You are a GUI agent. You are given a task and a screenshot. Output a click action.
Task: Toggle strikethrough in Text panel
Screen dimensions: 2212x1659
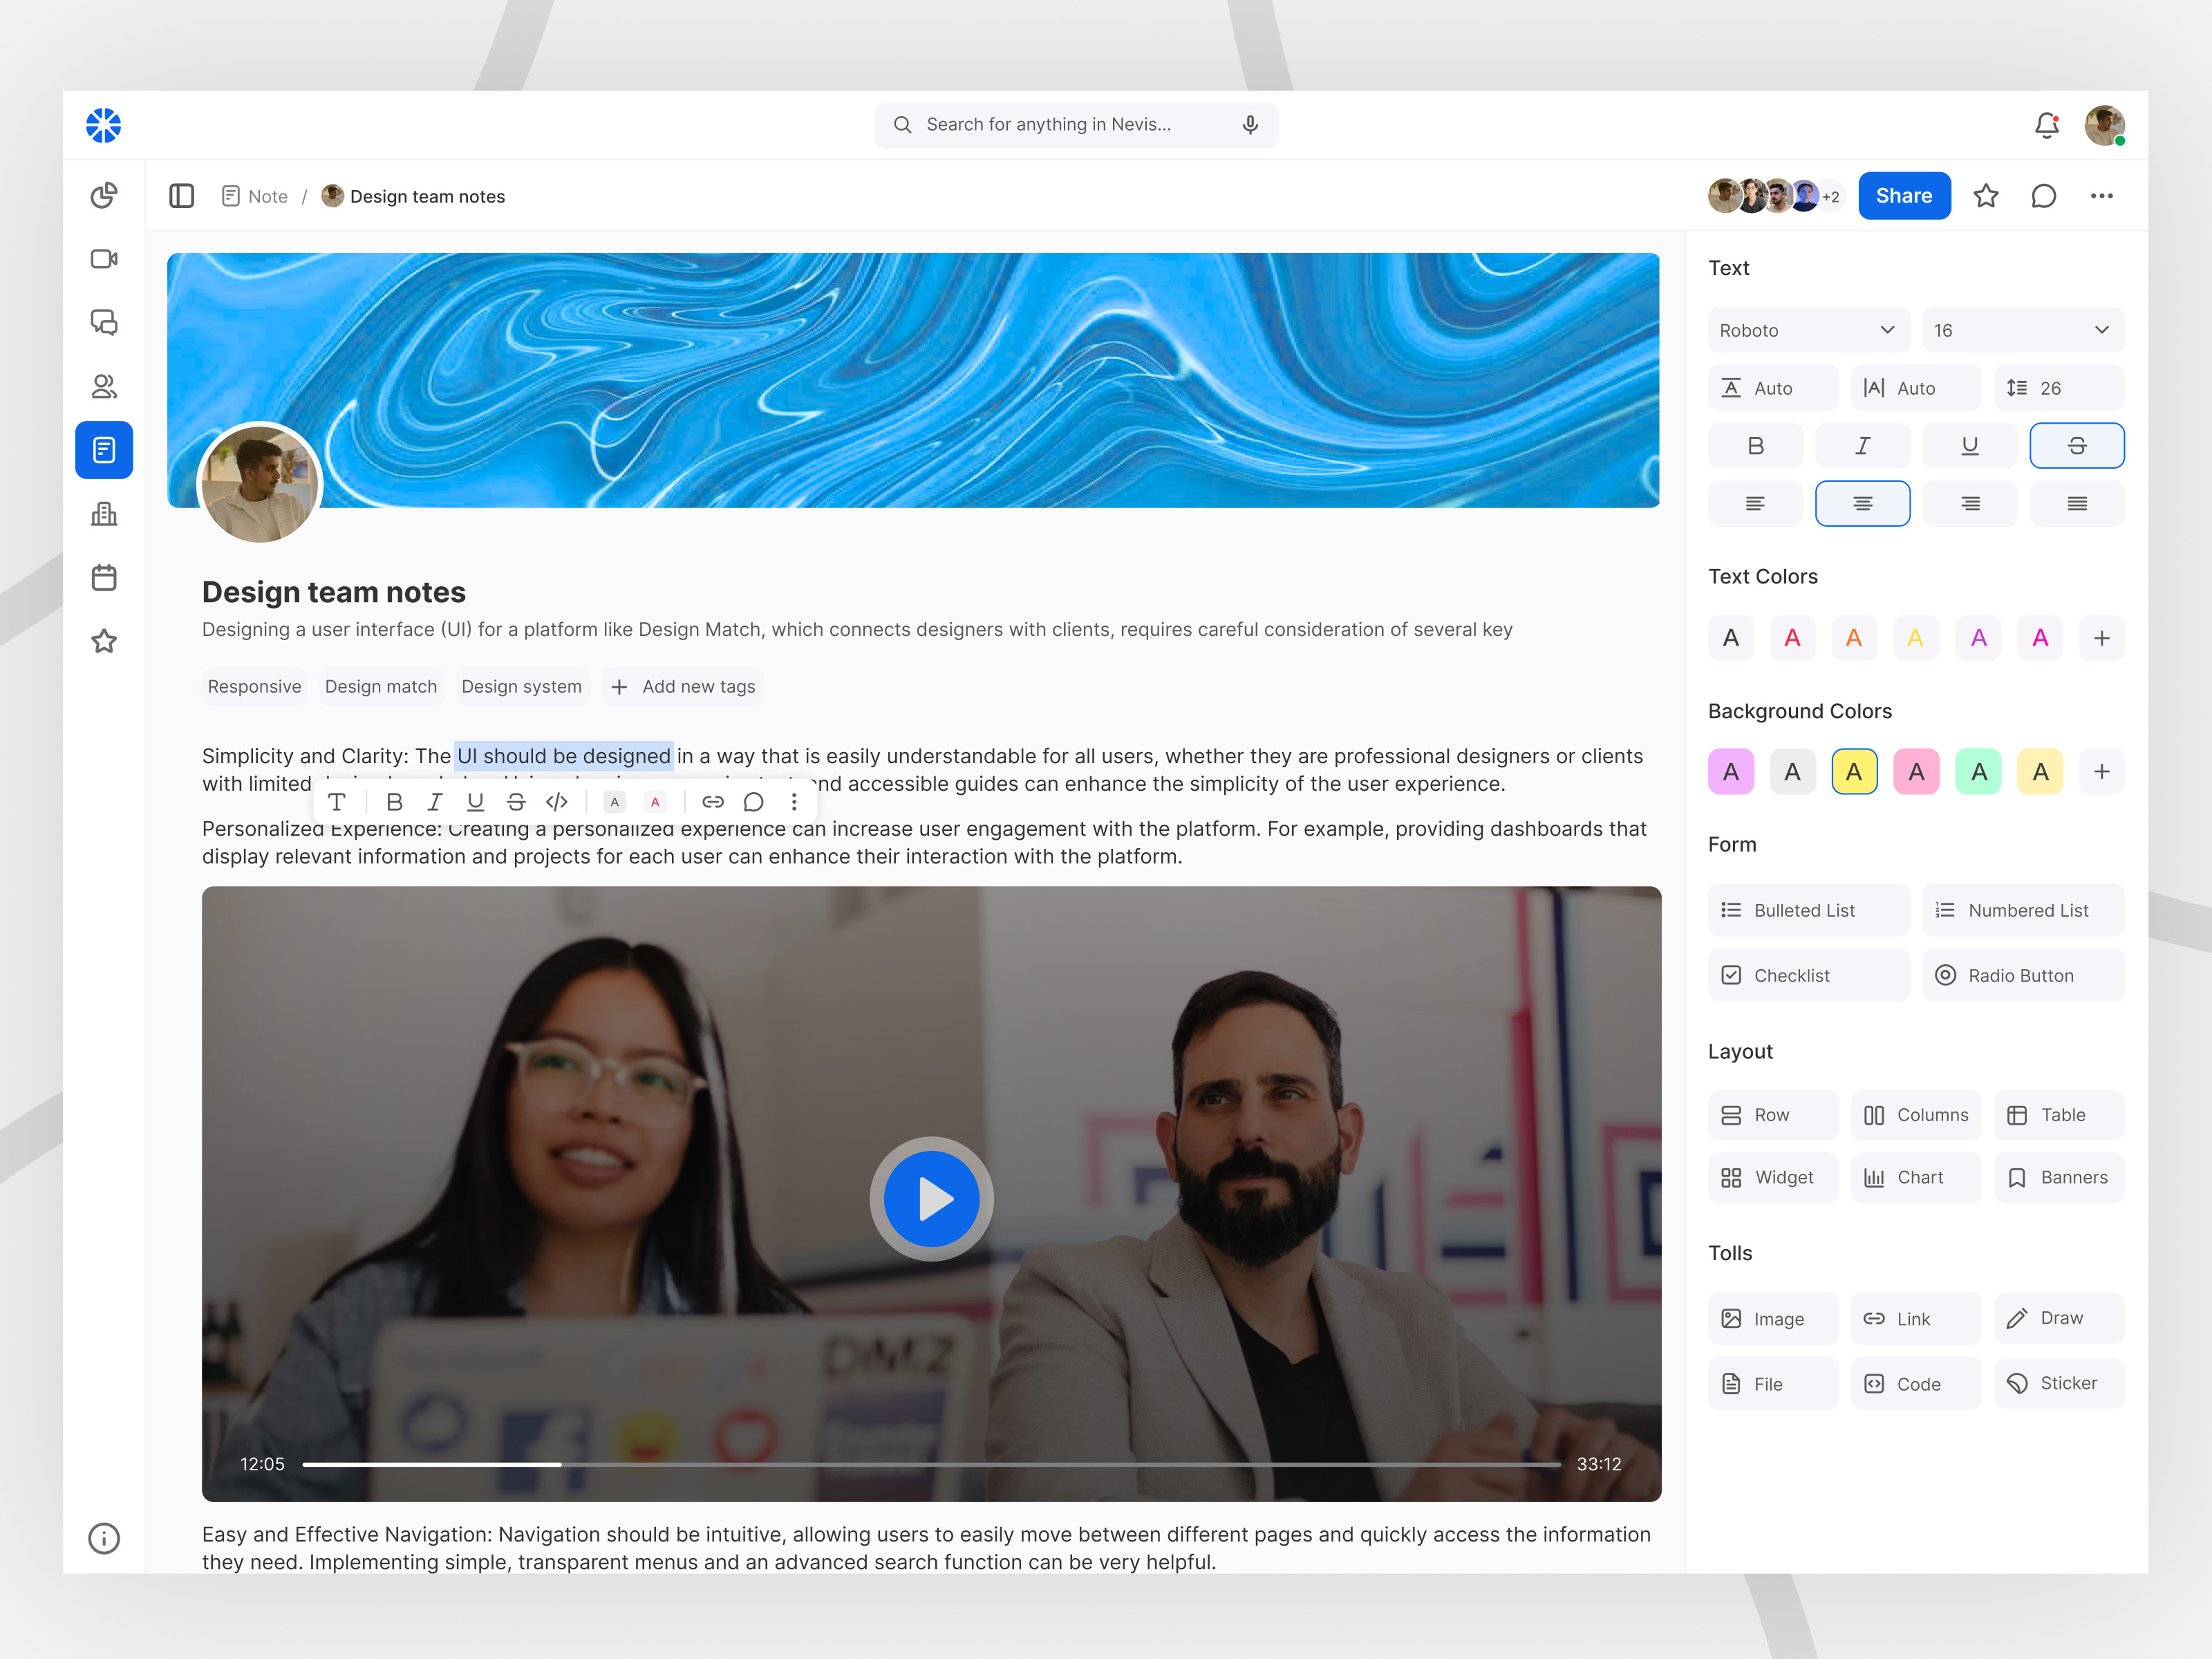(2076, 446)
